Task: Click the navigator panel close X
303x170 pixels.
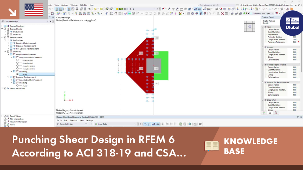Action: click(53, 17)
